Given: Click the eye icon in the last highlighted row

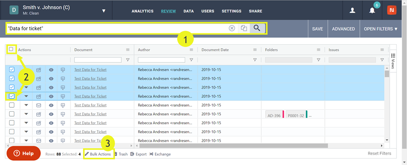Looking at the screenshot, I should coord(51,96).
